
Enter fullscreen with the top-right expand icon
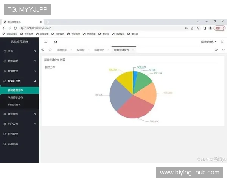[x=222, y=42]
